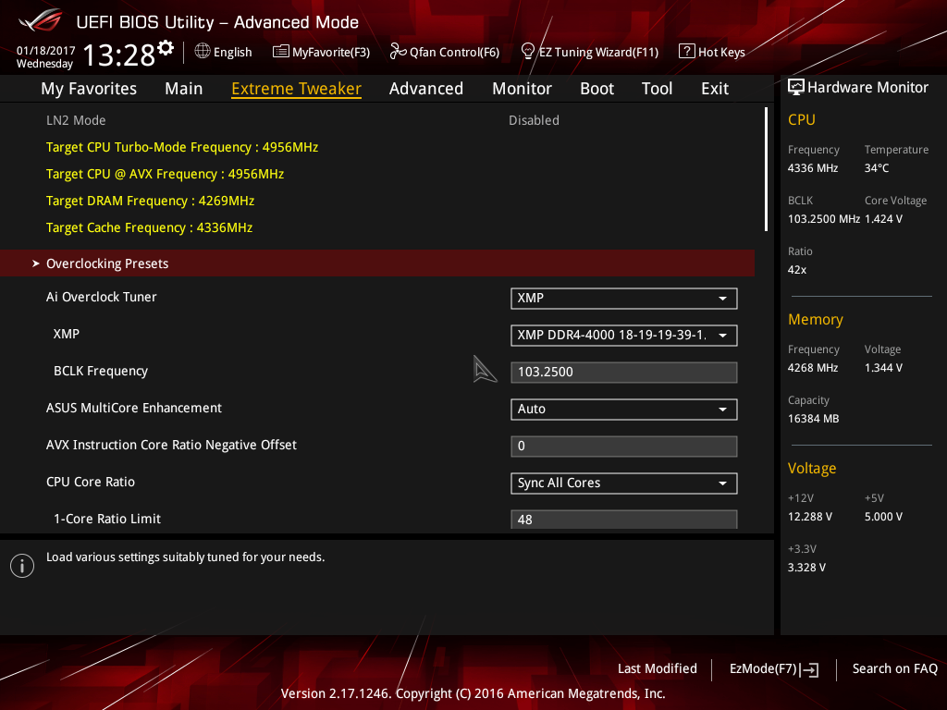This screenshot has width=947, height=710.
Task: Change language from English
Action: coord(224,52)
